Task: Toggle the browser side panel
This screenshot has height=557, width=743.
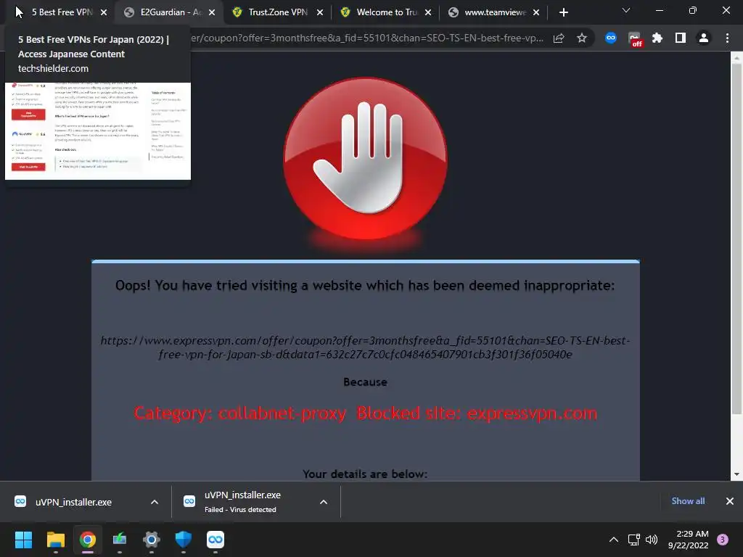Action: click(681, 38)
